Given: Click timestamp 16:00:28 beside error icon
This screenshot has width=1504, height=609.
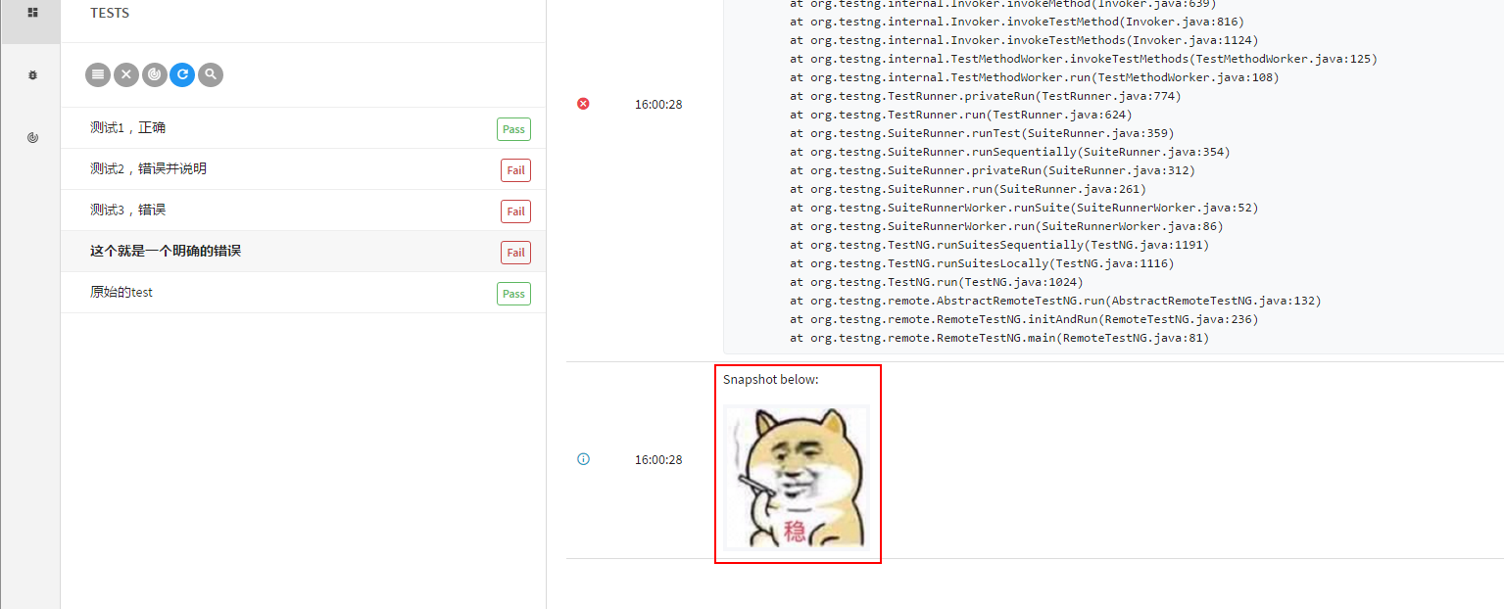Looking at the screenshot, I should click(658, 104).
